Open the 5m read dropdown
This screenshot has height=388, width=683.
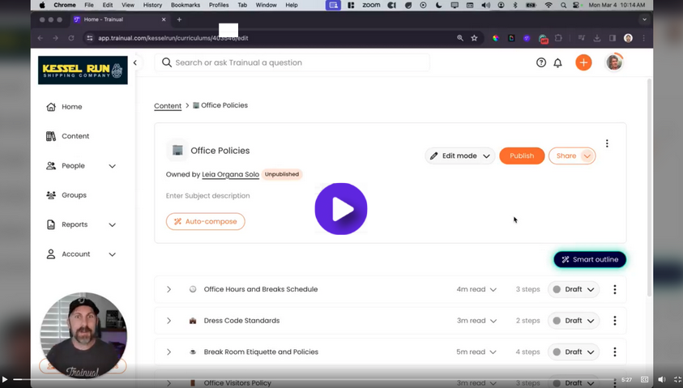pyautogui.click(x=476, y=352)
